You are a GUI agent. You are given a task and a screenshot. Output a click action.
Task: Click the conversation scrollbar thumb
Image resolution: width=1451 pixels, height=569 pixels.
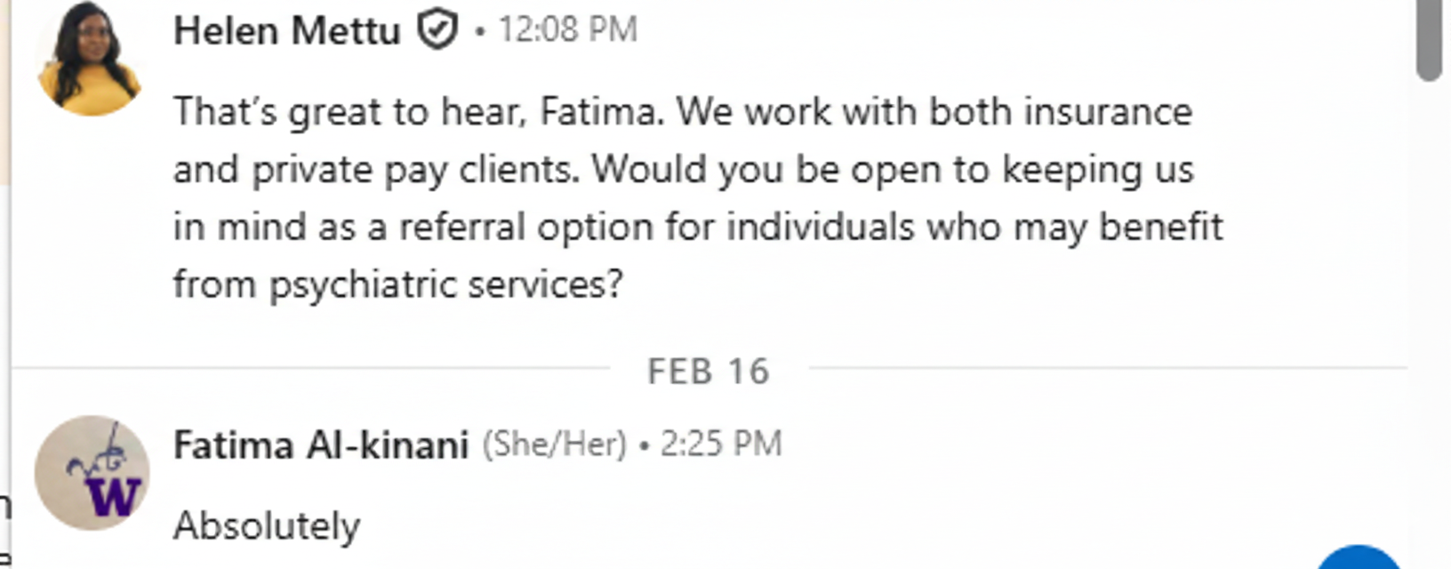(1429, 40)
